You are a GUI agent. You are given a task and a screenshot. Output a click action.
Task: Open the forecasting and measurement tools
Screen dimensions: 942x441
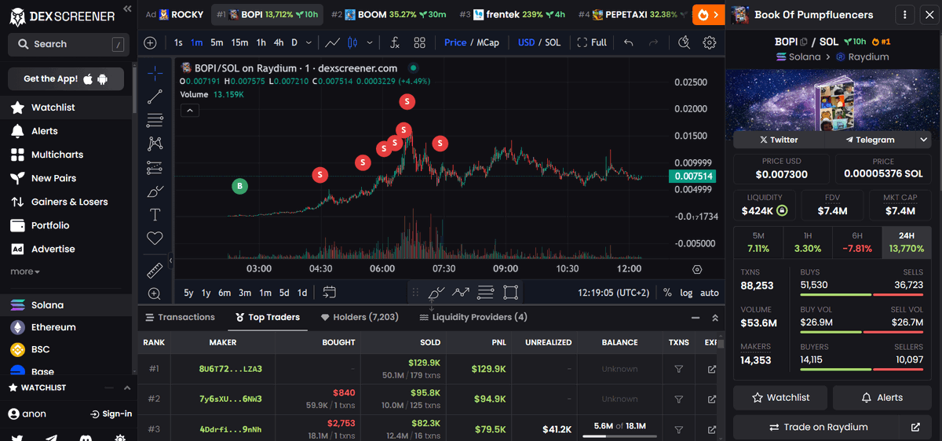[155, 167]
